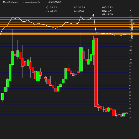Click the last red candle on the right

click(x=126, y=113)
